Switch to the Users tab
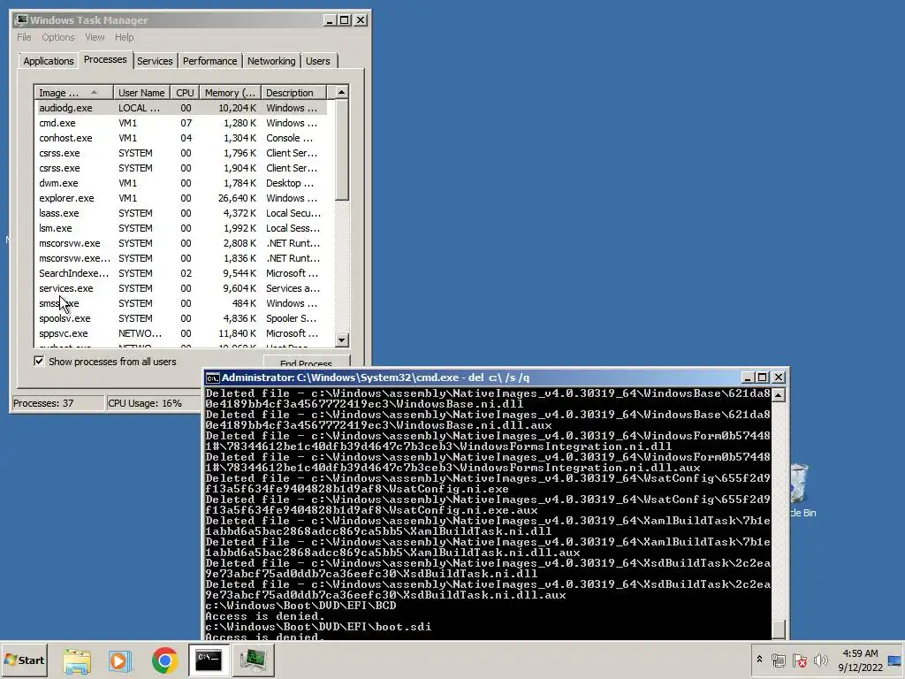This screenshot has width=905, height=679. click(x=318, y=61)
